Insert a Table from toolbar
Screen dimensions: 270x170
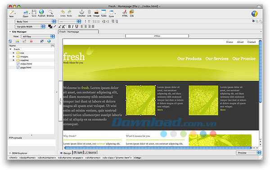103,12
